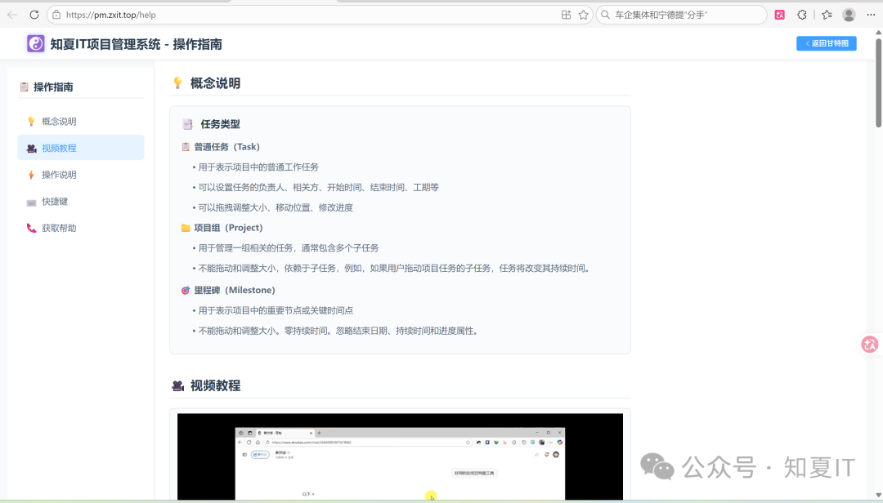883x503 pixels.
Task: Click the clipboard icon beside 操作指南 sidebar title
Action: 24,87
